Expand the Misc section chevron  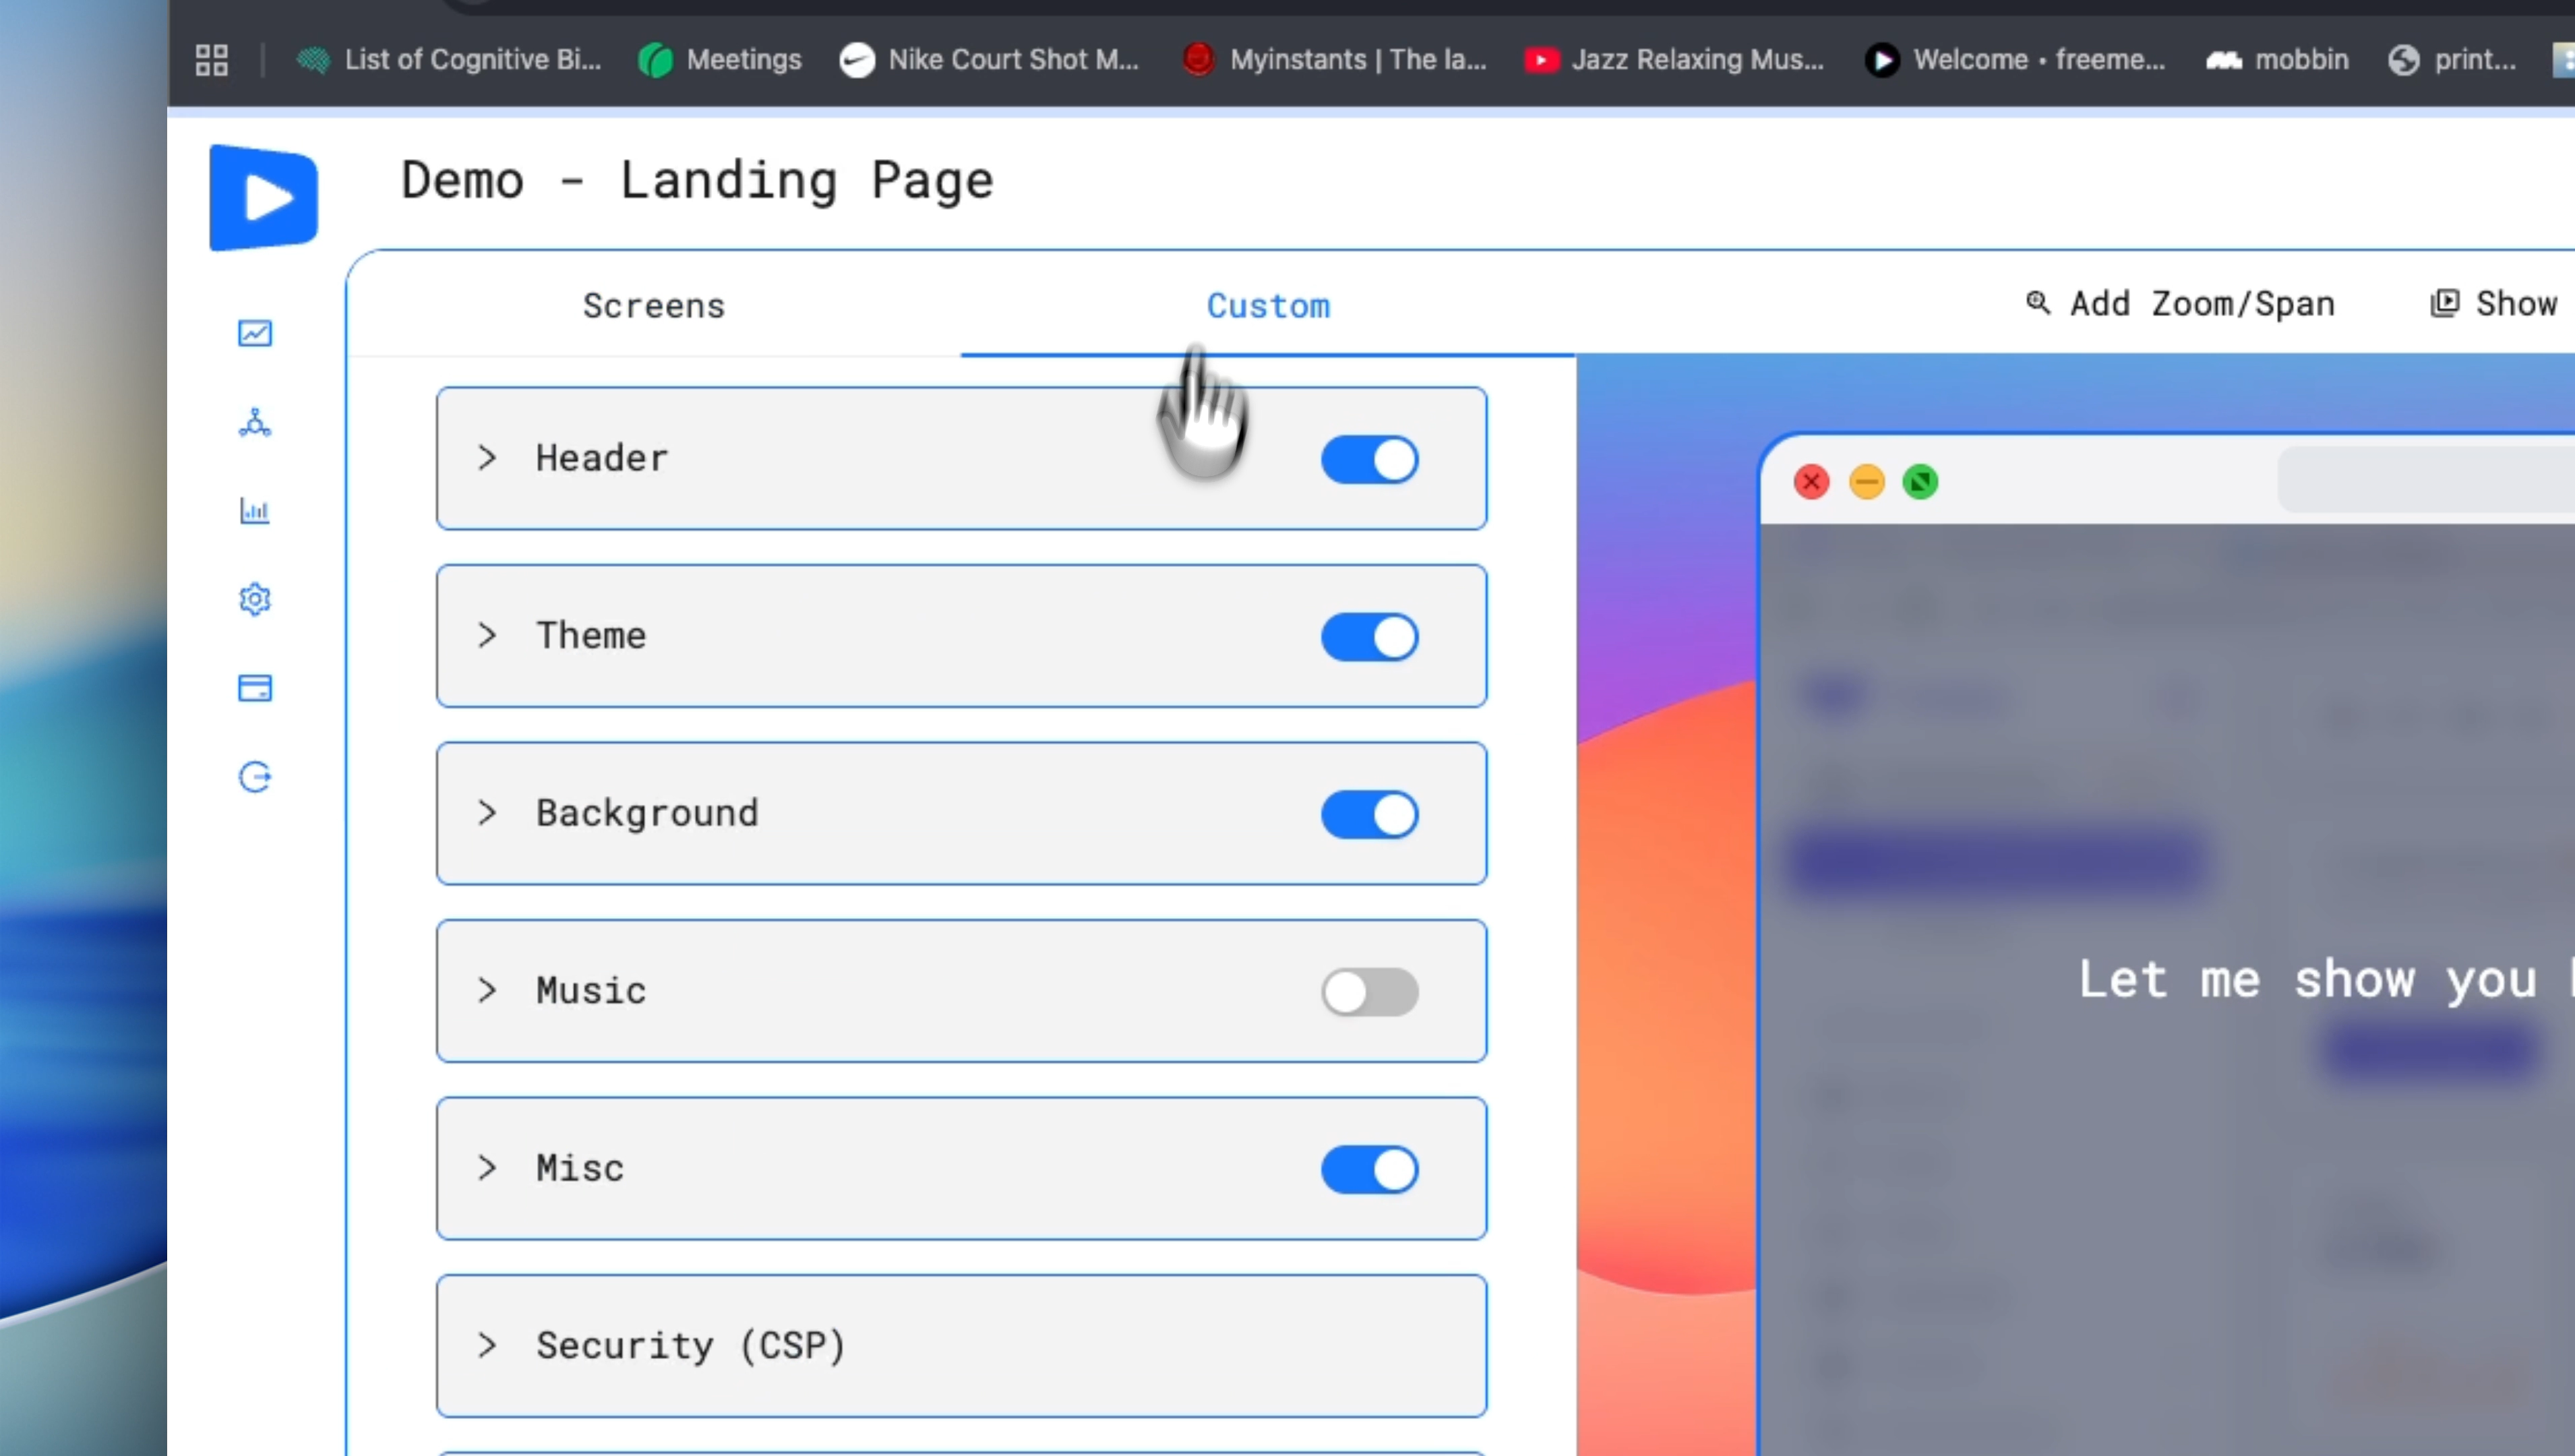click(487, 1167)
